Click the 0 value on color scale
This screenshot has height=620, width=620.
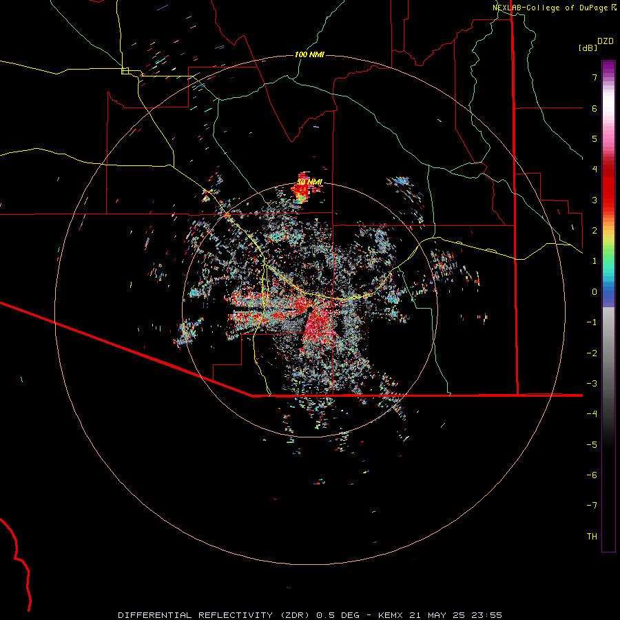pyautogui.click(x=595, y=292)
